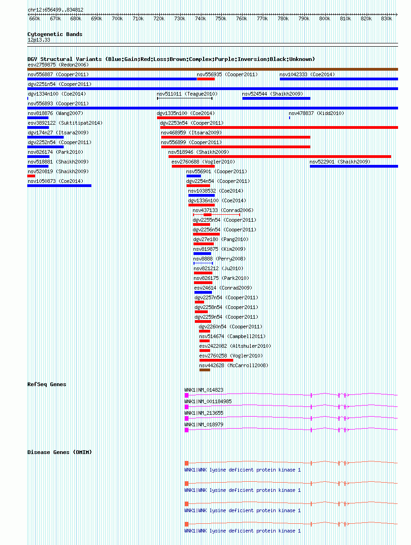
Task: Open nsv468959 (Itsara2009) label
Action: [191, 133]
